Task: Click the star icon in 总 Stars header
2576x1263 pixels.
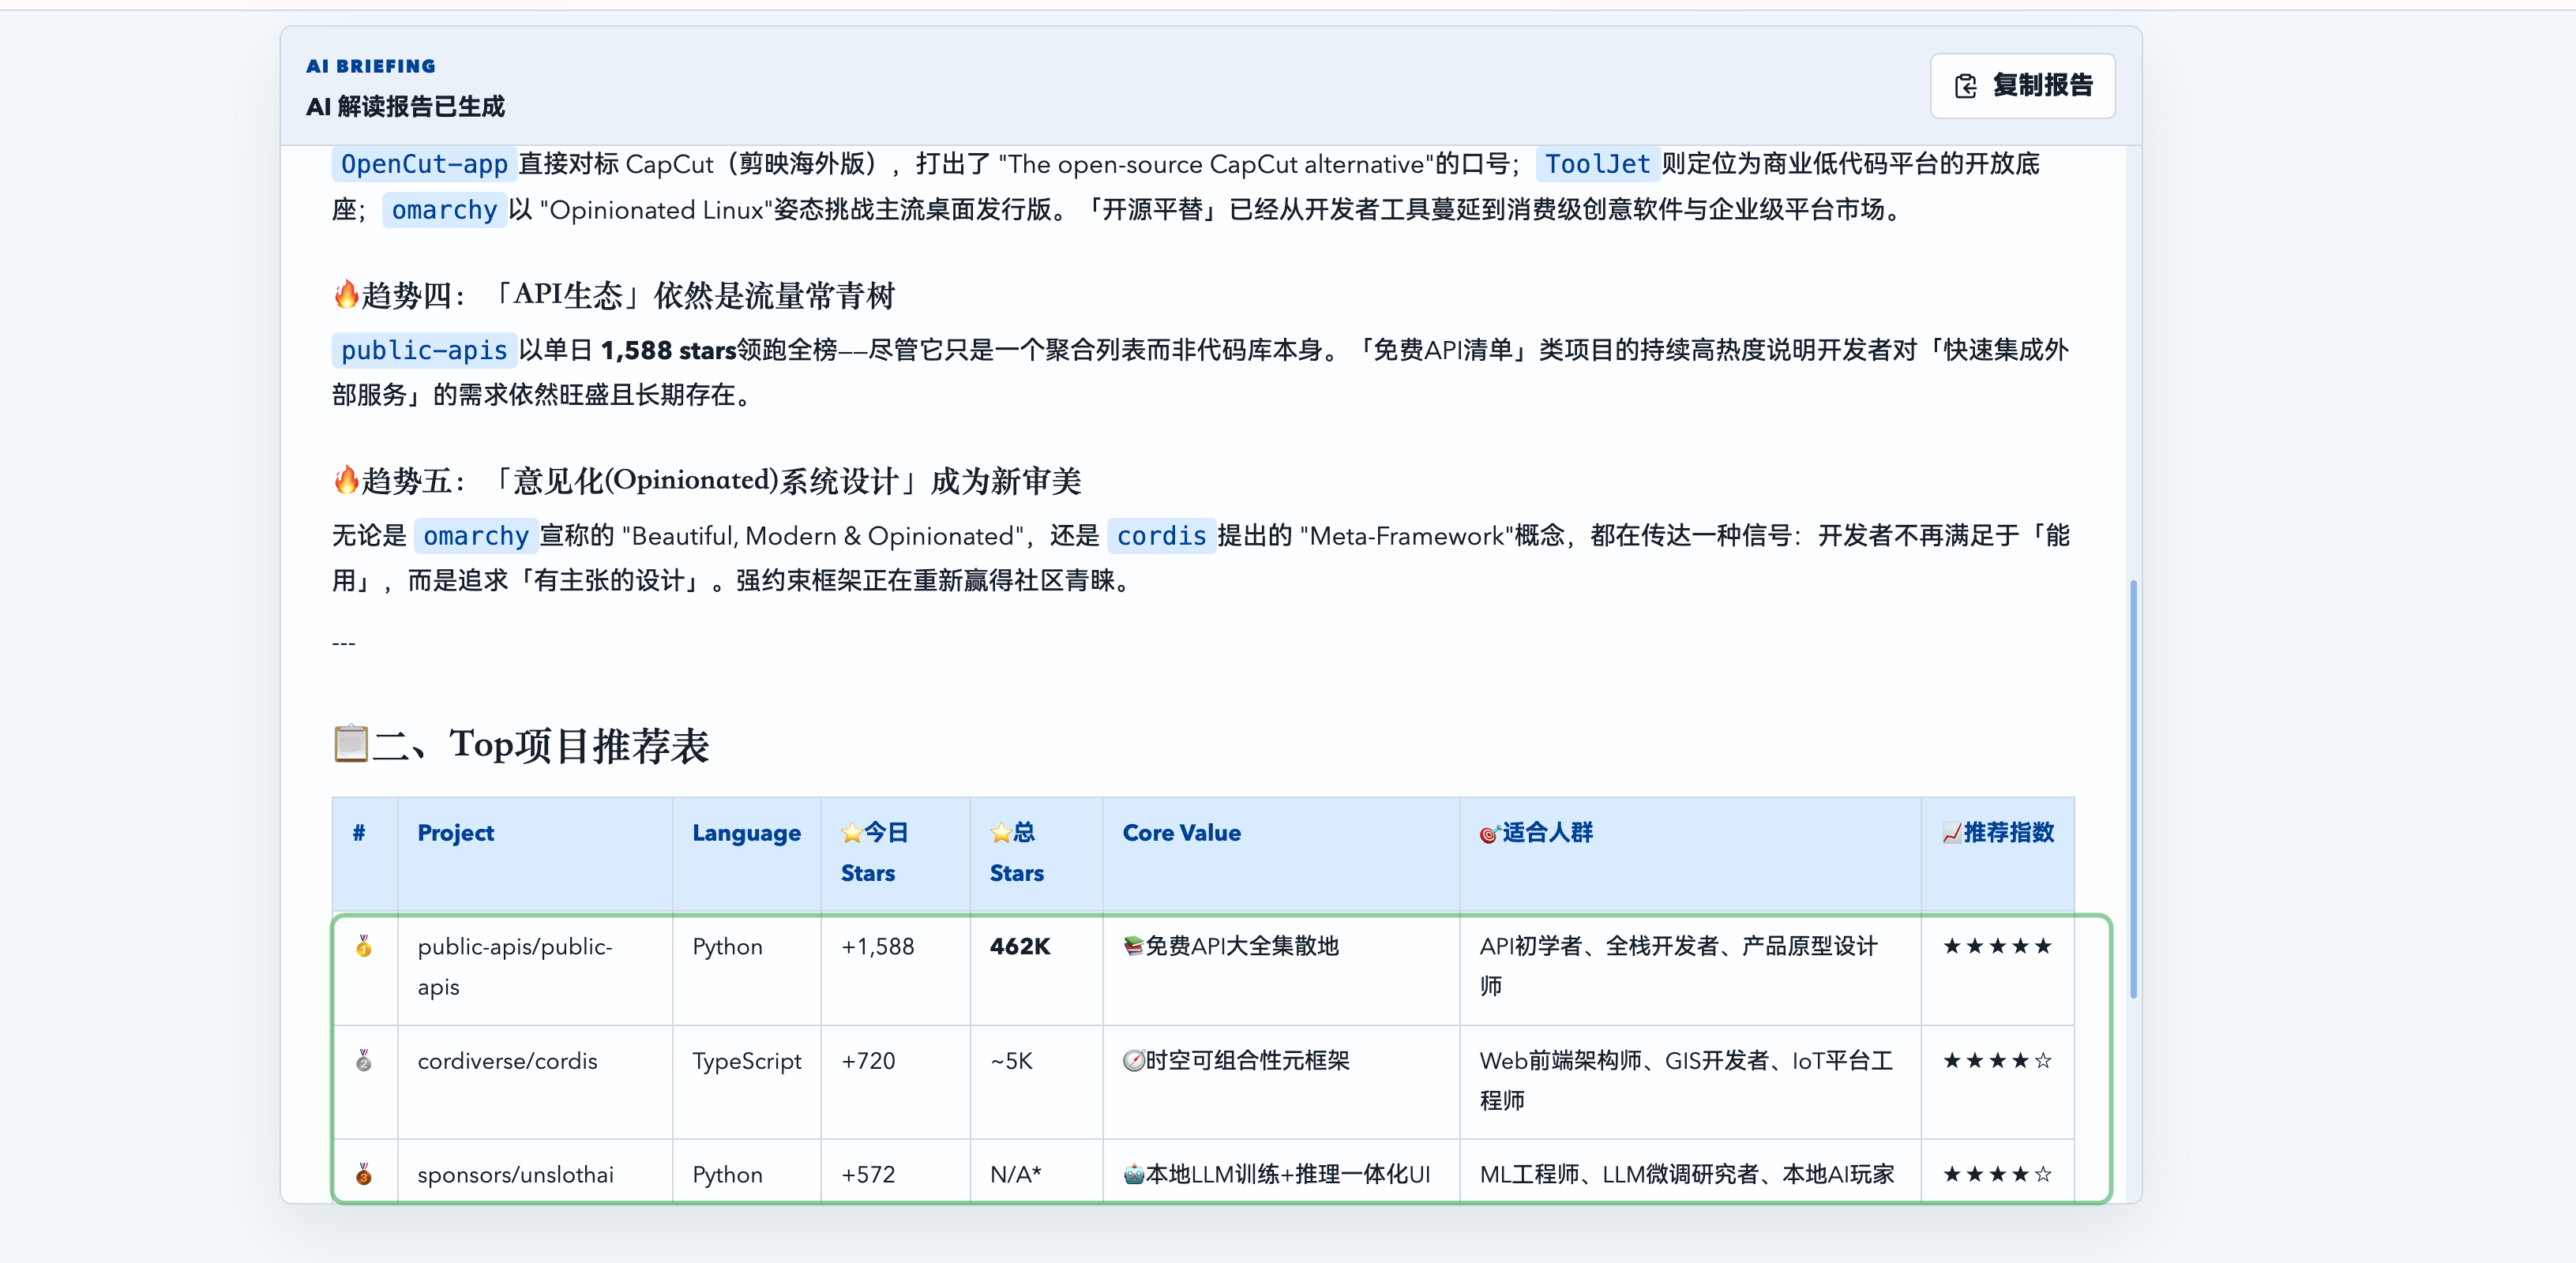Action: pos(1001,832)
